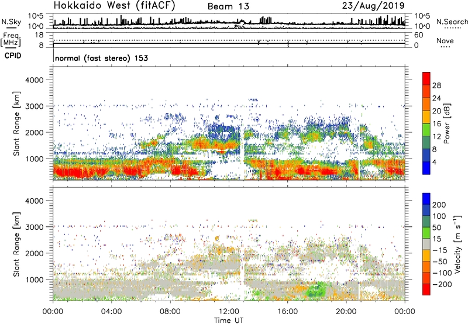The width and height of the screenshot is (468, 324).
Task: Click the '50' velocity colorbar label
Action: [436, 228]
